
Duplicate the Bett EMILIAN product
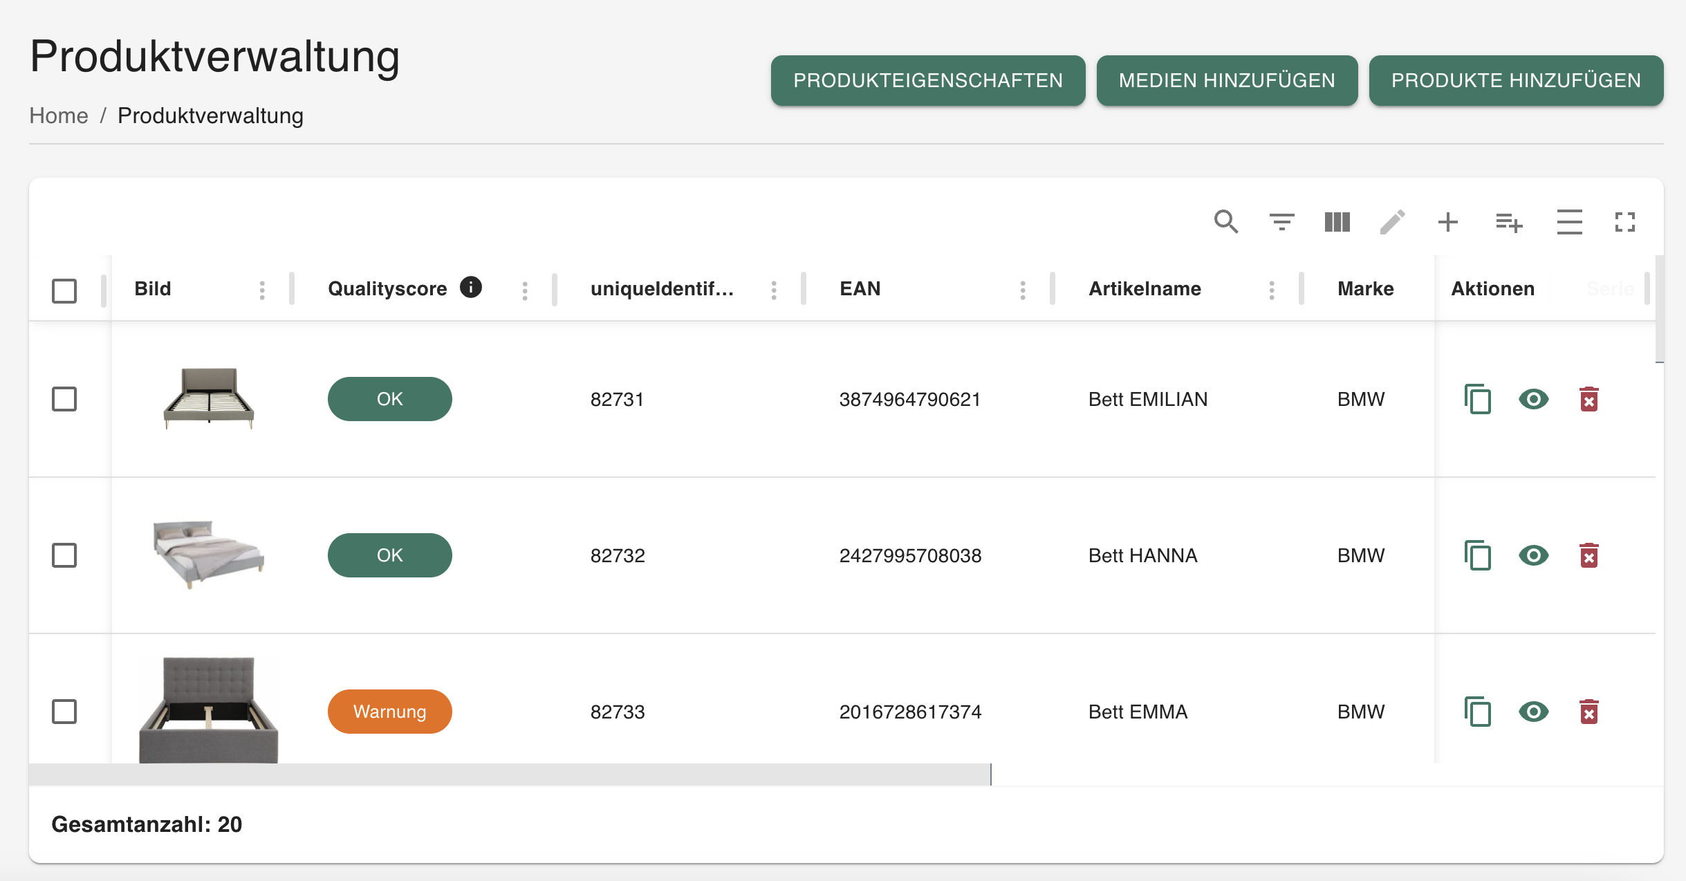pos(1477,399)
